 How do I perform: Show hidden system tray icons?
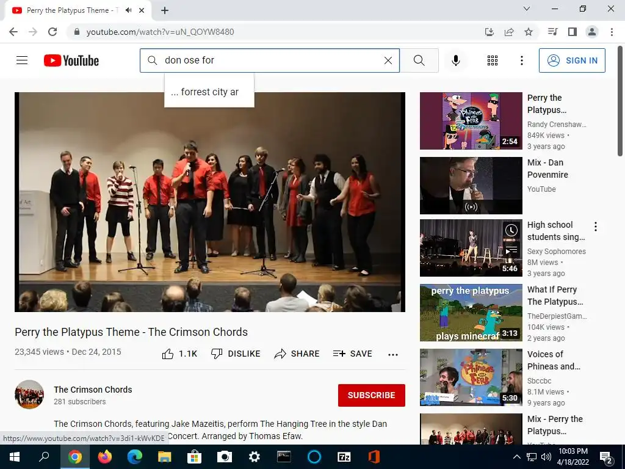click(516, 457)
